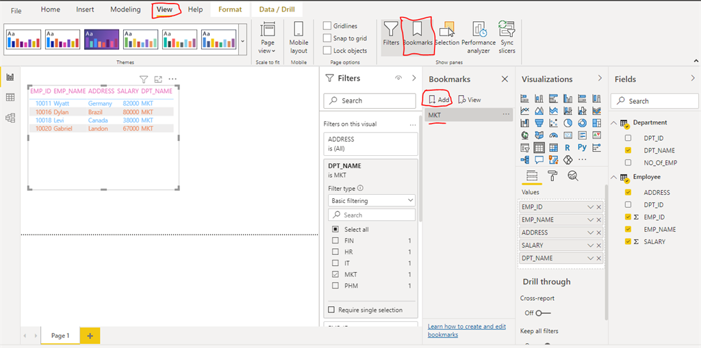701x348 pixels.
Task: Select the Gauge visualization
Action: pyautogui.click(x=553, y=135)
